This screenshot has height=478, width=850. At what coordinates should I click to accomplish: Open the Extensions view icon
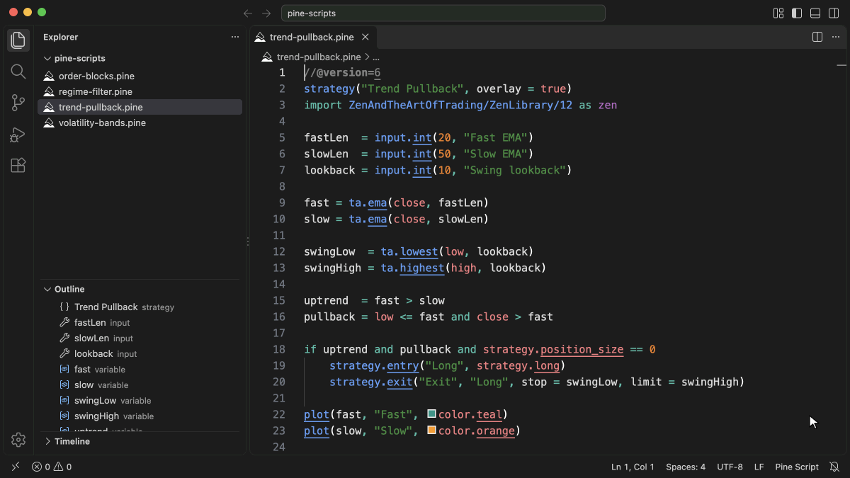click(x=18, y=165)
